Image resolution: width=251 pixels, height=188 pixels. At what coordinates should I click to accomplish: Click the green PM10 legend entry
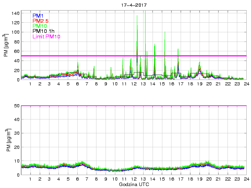click(40, 26)
